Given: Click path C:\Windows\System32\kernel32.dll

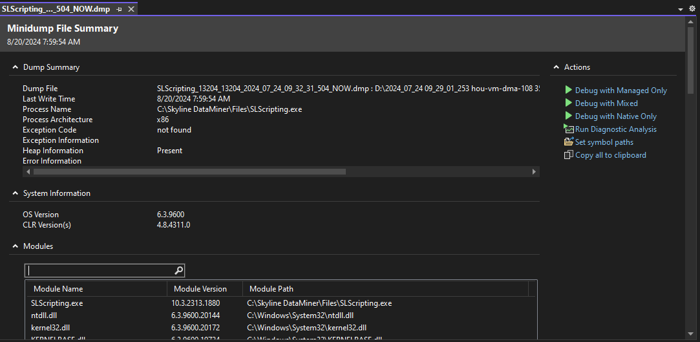Looking at the screenshot, I should pos(307,328).
